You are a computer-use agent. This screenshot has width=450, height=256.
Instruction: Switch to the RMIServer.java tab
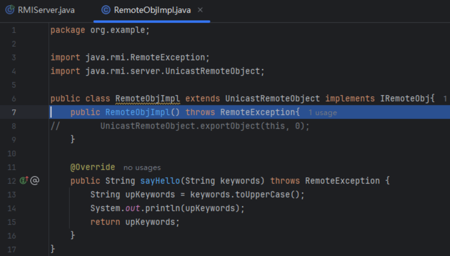[46, 10]
